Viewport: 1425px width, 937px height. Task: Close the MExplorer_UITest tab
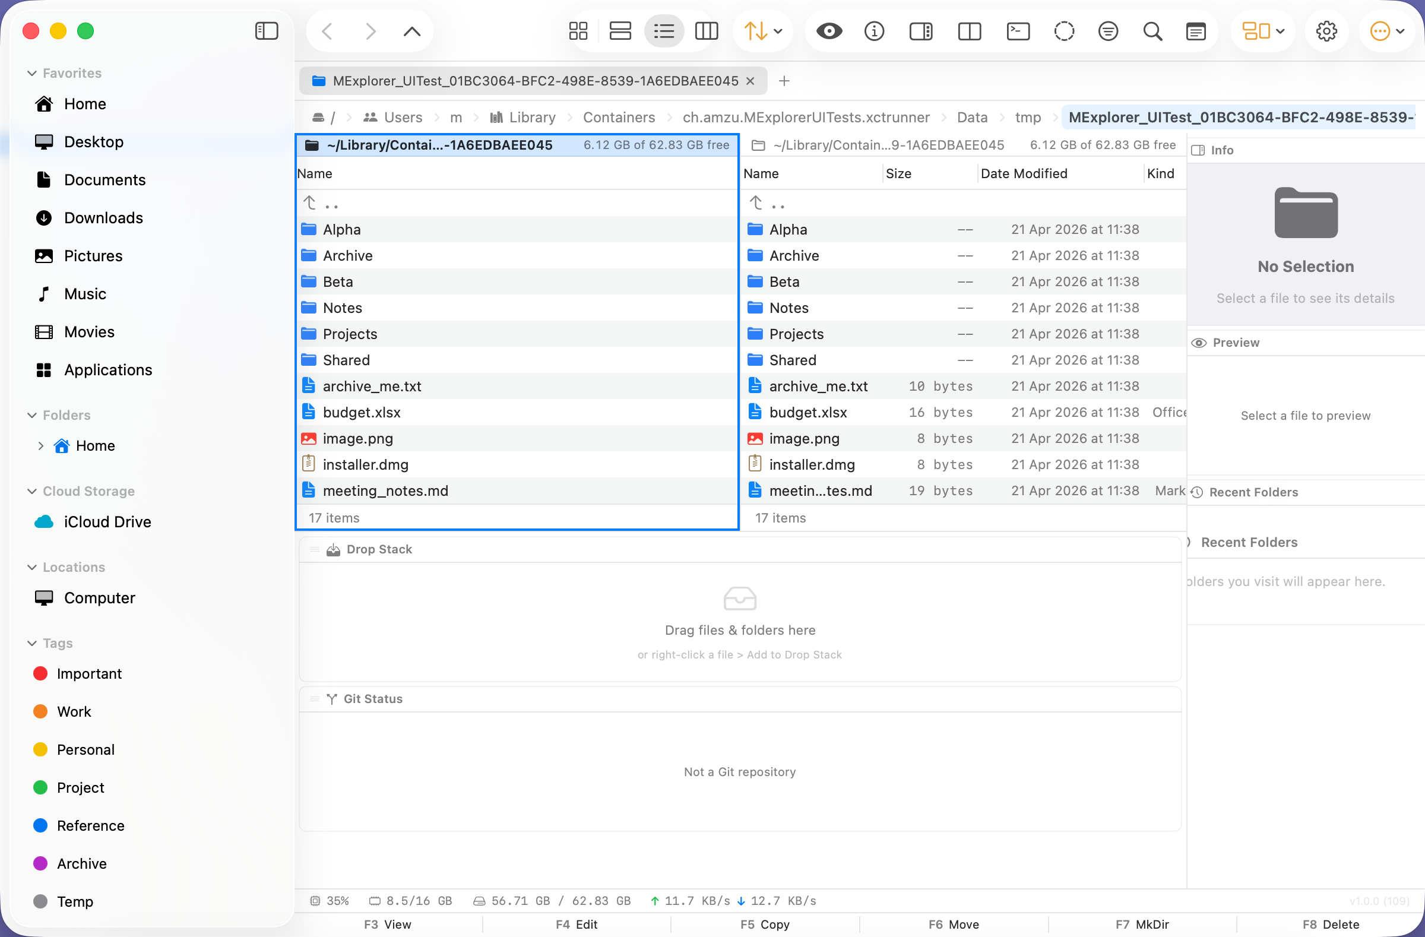(750, 81)
